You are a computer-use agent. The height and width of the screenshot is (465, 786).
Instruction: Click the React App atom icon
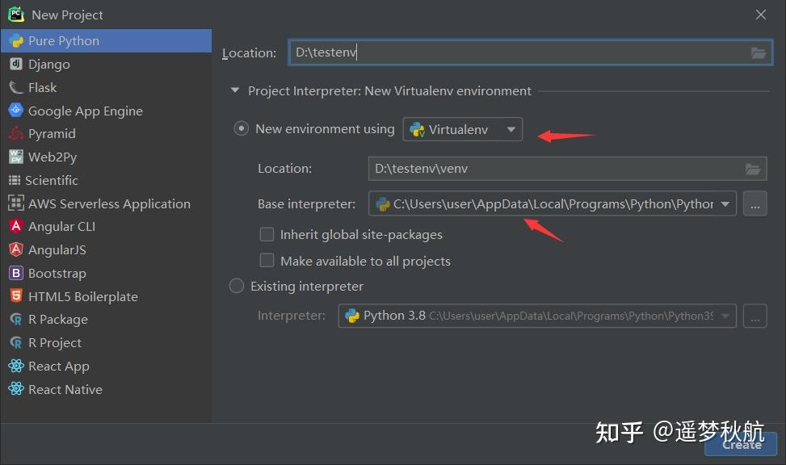pos(16,366)
